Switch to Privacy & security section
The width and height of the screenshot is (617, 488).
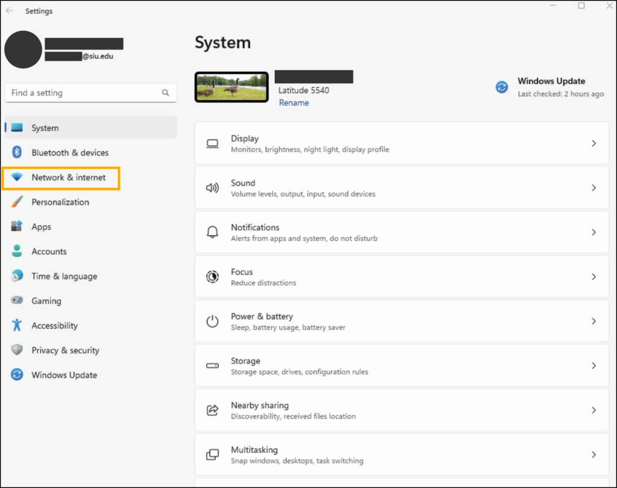61,350
